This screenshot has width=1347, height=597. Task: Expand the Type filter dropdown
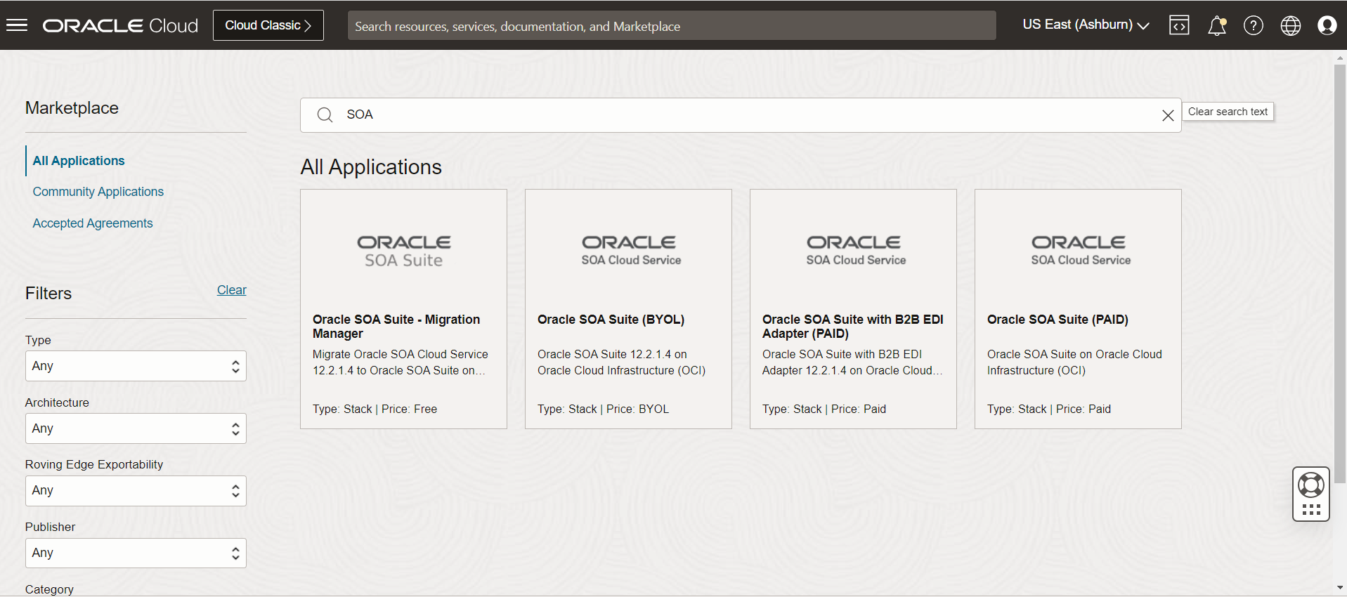[136, 366]
